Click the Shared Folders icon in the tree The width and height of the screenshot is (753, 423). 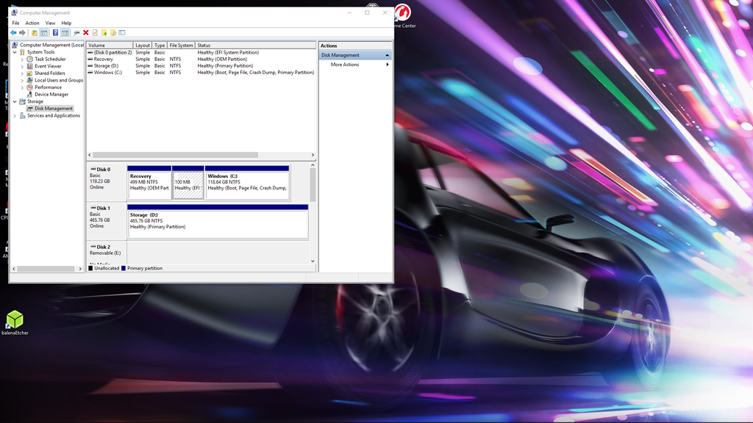29,73
